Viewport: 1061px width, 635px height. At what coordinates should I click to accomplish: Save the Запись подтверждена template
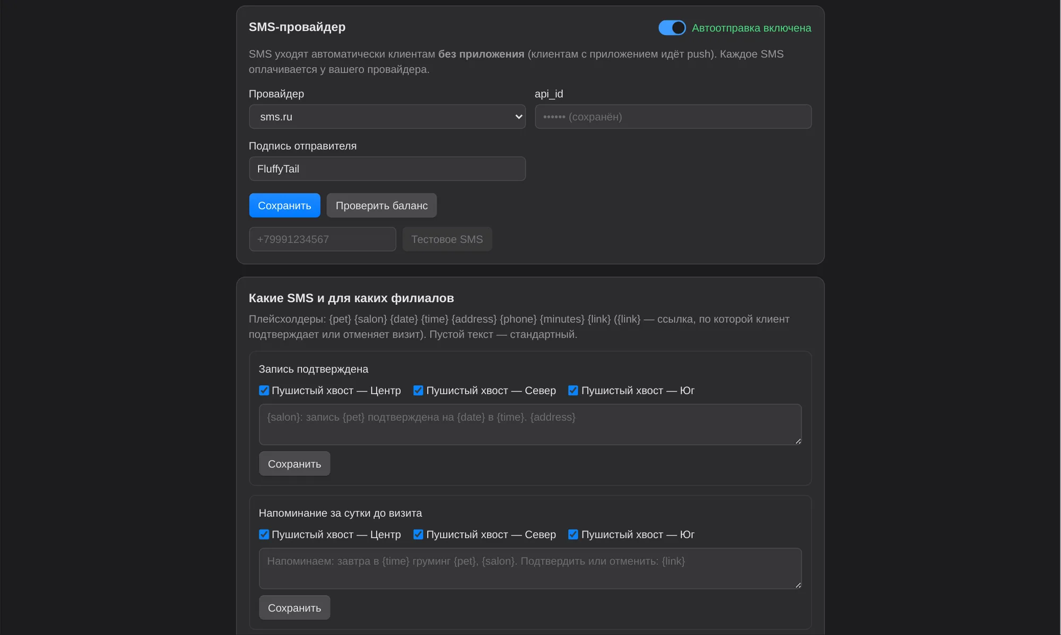pyautogui.click(x=294, y=464)
